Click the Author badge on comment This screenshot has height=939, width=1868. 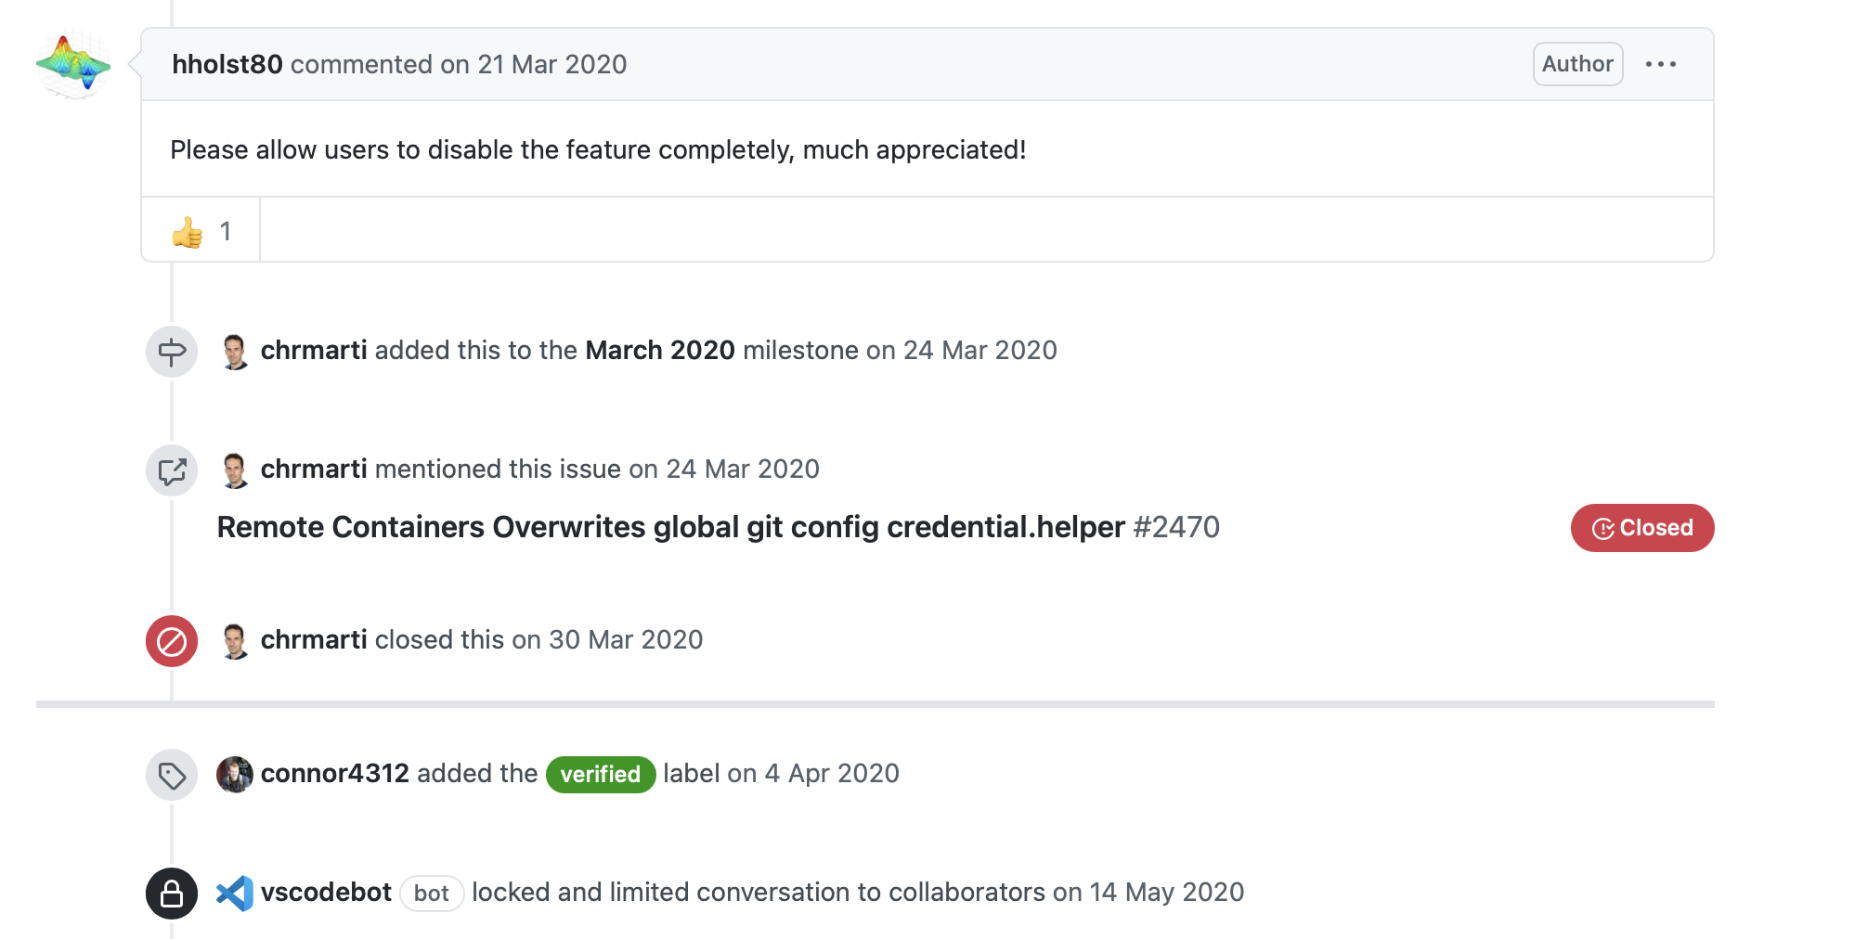pyautogui.click(x=1576, y=64)
